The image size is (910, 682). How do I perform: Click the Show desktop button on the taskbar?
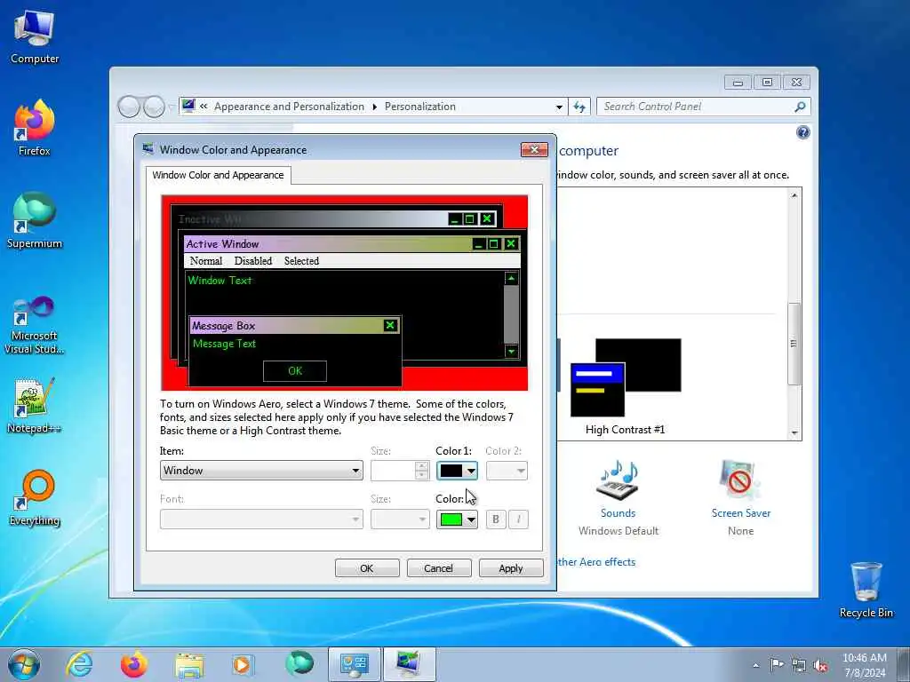point(904,664)
